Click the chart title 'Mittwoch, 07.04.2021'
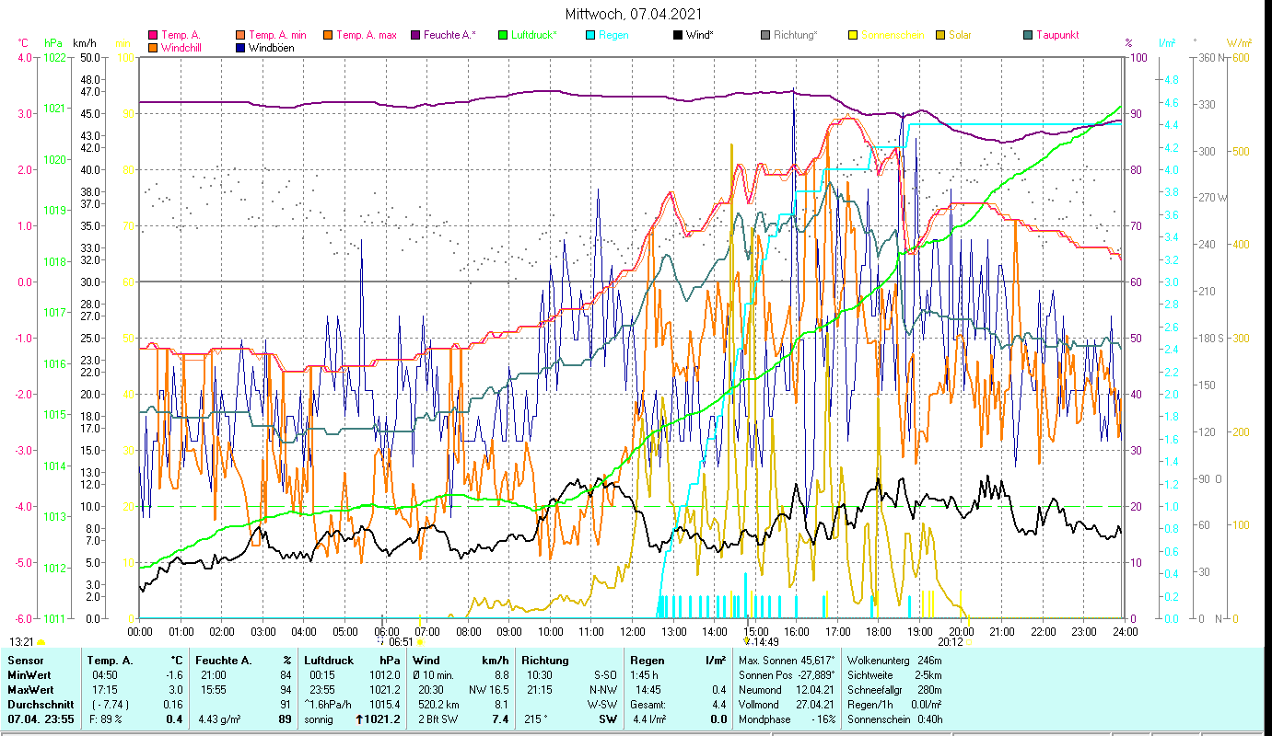 coord(635,15)
